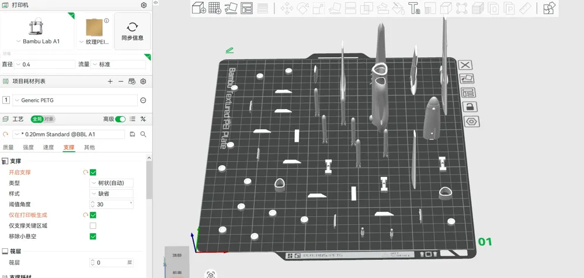Select the Rotate tool icon
Viewport: 584px width, 278px height.
point(303,8)
